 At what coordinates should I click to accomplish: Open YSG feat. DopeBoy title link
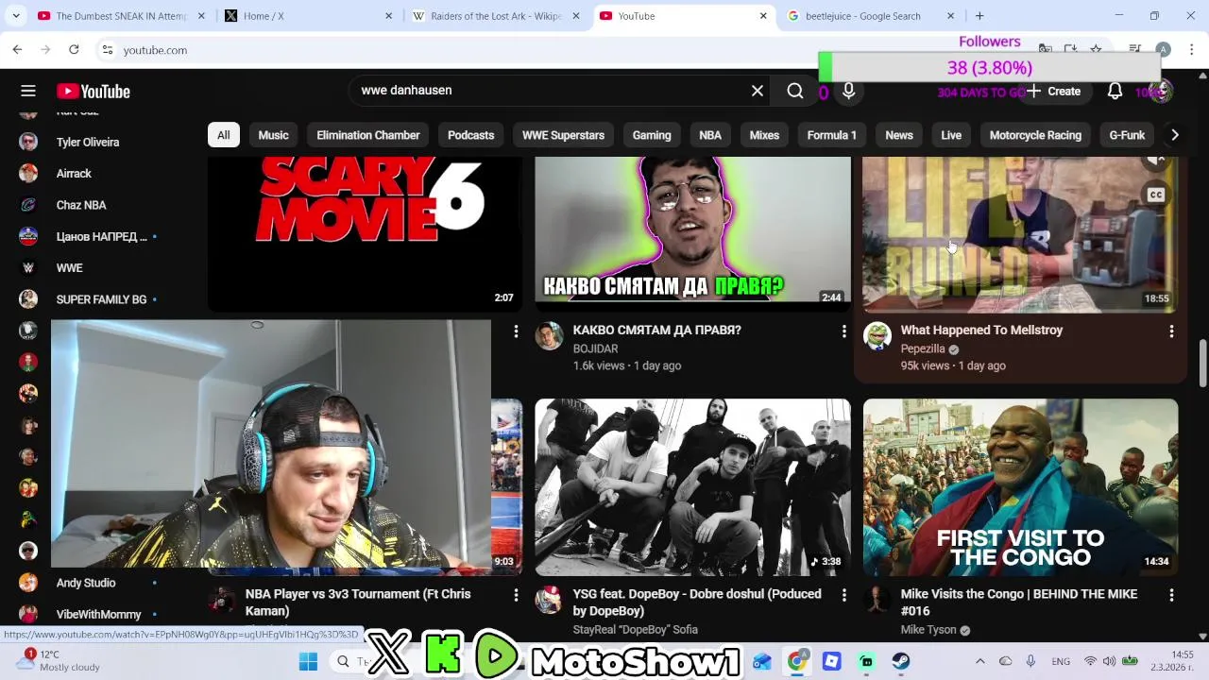697,603
